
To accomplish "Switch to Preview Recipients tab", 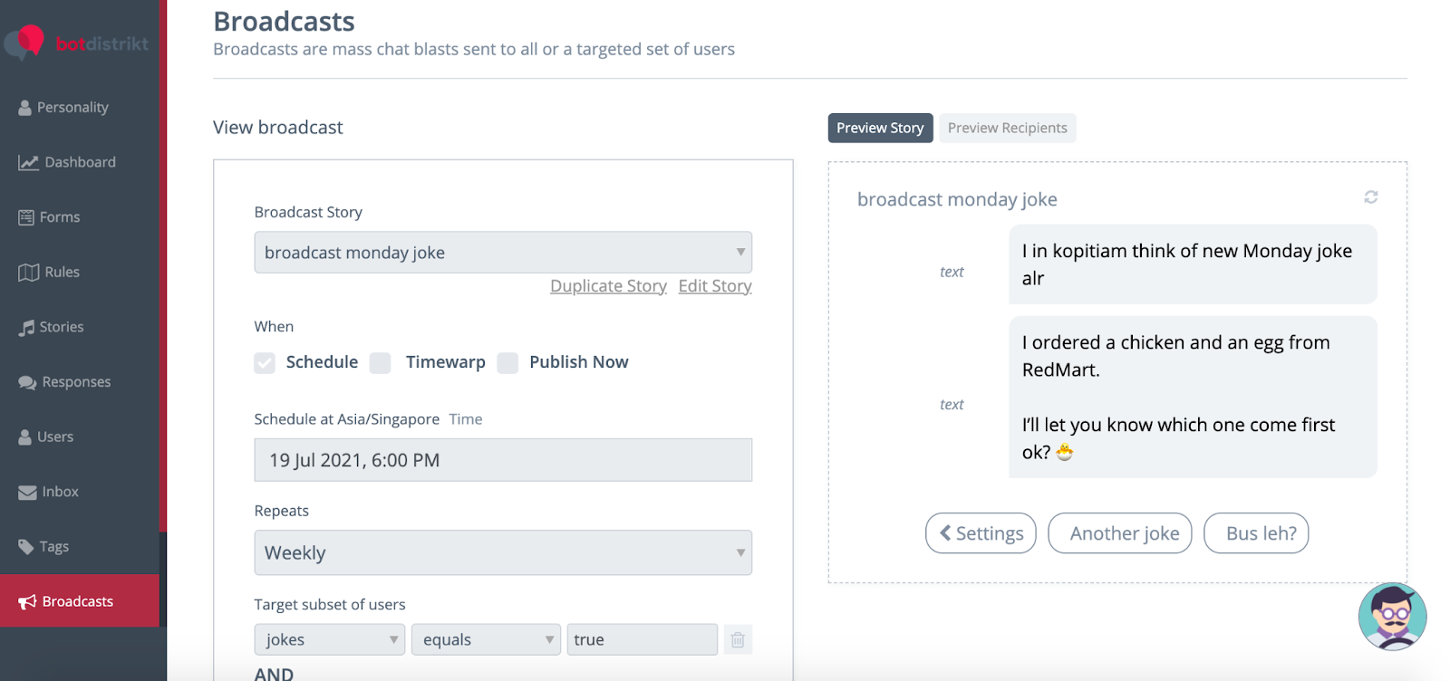I will 1008,128.
